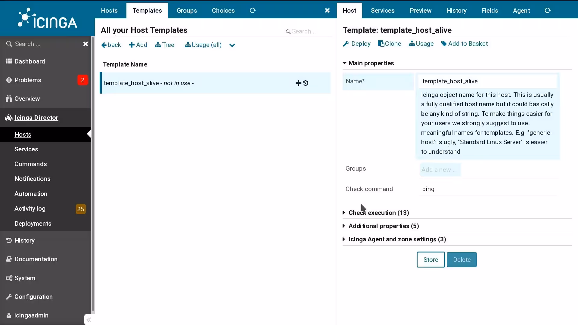Switch to the Groups tab
Screen dimensions: 578x325
(187, 11)
